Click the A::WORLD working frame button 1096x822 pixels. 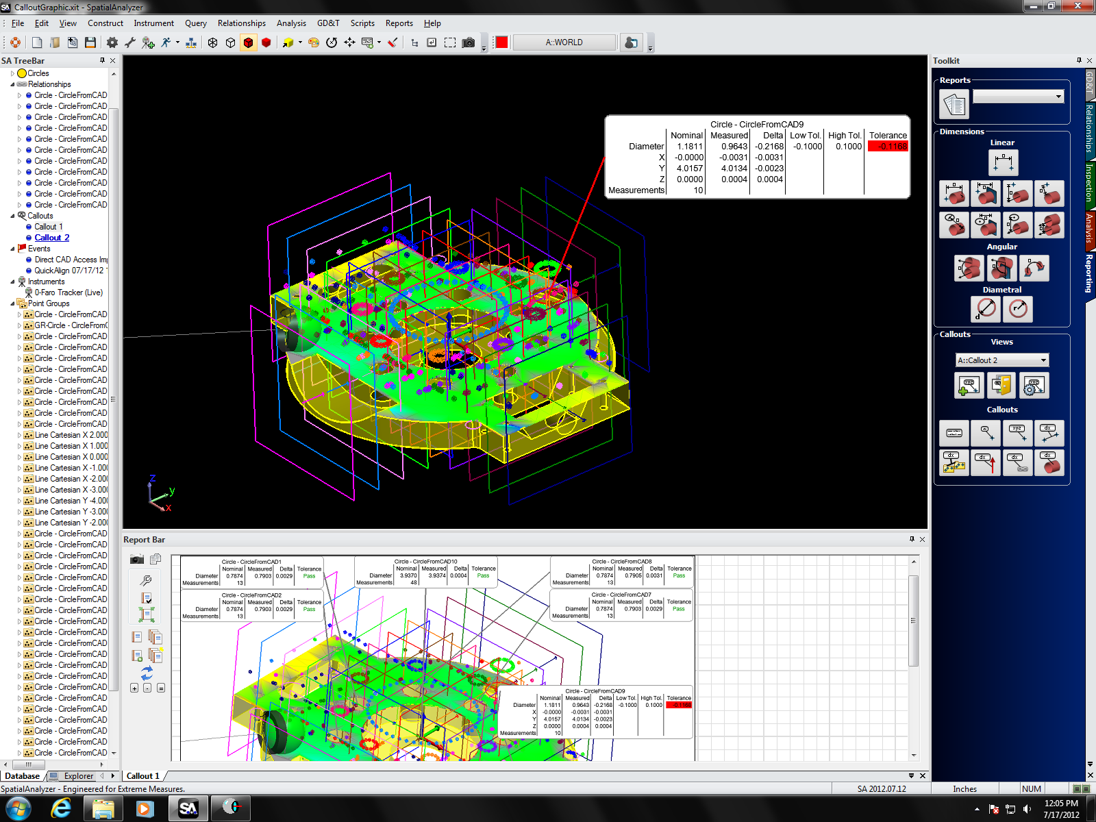click(x=564, y=42)
